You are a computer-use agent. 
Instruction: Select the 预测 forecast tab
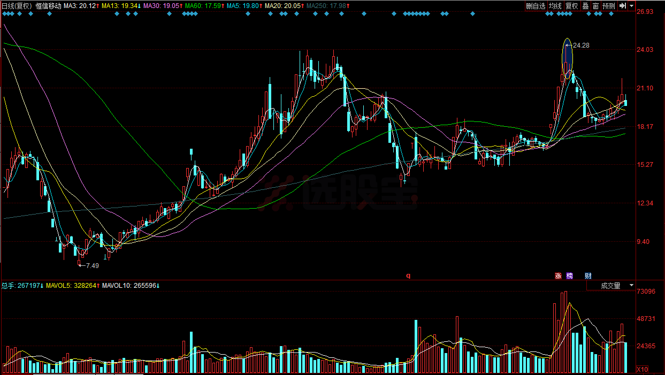click(608, 6)
